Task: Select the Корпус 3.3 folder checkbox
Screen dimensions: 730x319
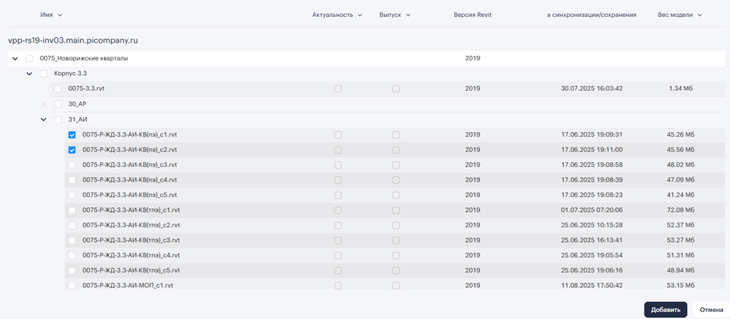Action: pos(44,74)
